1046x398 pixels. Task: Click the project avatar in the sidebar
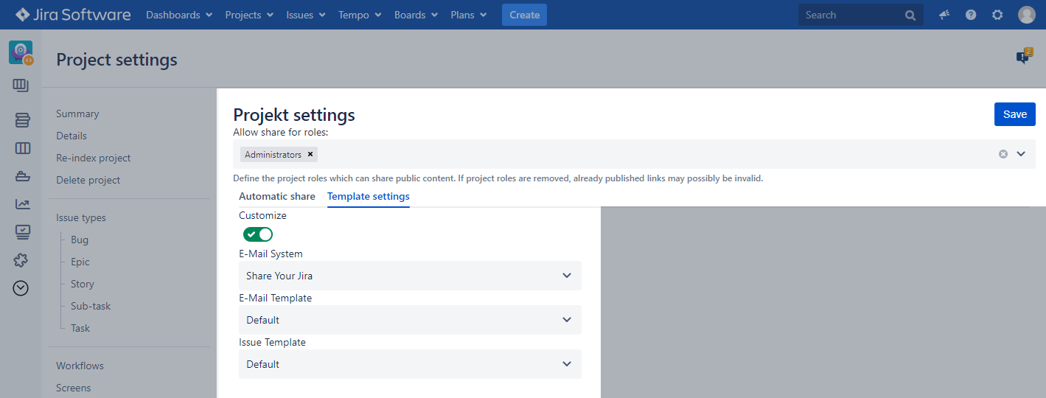[x=21, y=52]
